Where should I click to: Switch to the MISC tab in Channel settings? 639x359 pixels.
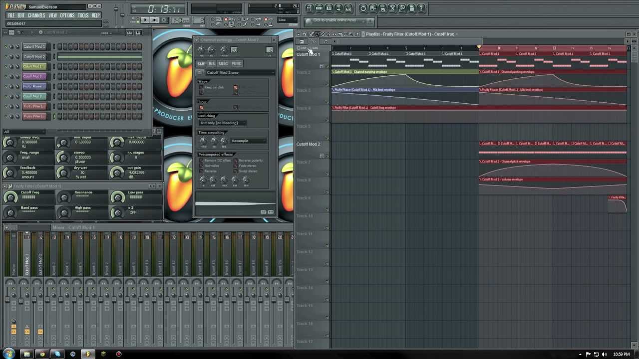tap(223, 64)
